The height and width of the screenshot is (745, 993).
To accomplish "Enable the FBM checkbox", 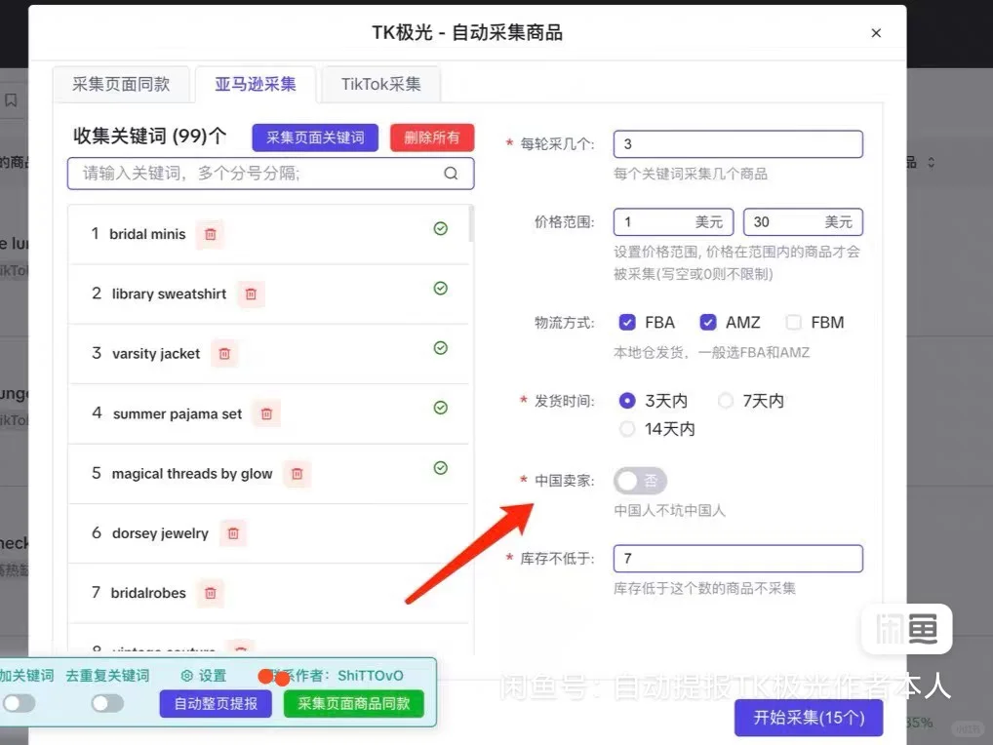I will [x=793, y=322].
